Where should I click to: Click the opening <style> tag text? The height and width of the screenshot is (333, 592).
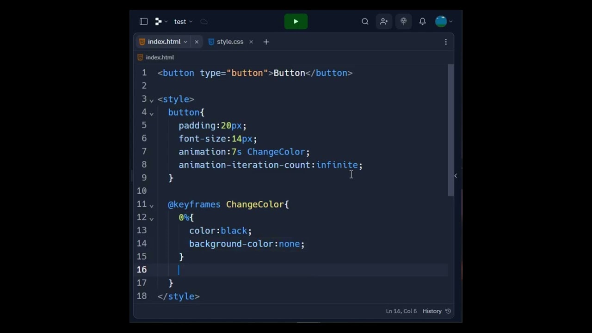(x=176, y=99)
